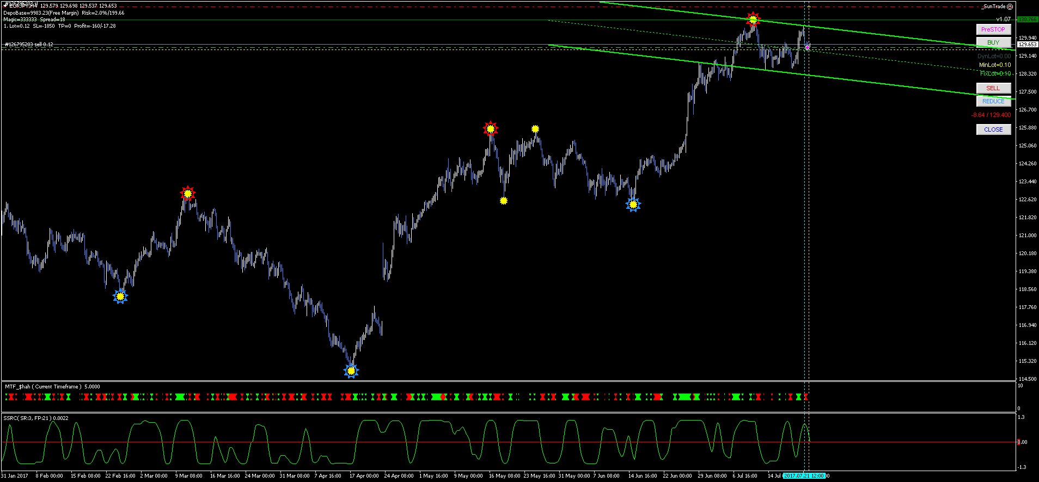Click the blue CLOSE button
The image size is (1039, 482).
coord(993,129)
